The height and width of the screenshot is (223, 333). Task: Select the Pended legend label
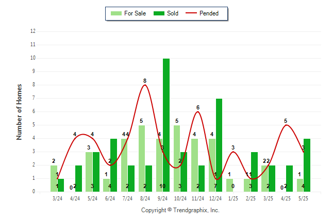[x=209, y=13]
